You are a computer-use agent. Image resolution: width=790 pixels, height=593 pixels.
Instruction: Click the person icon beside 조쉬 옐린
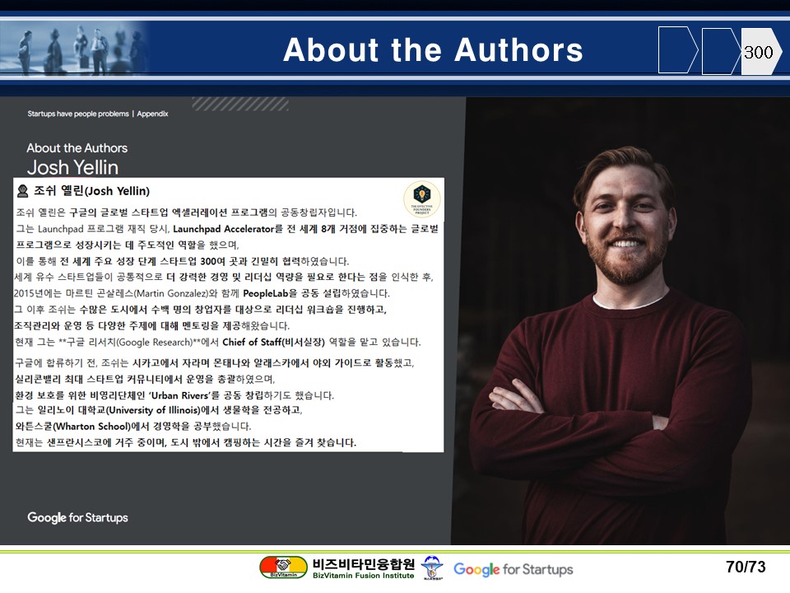pos(22,190)
